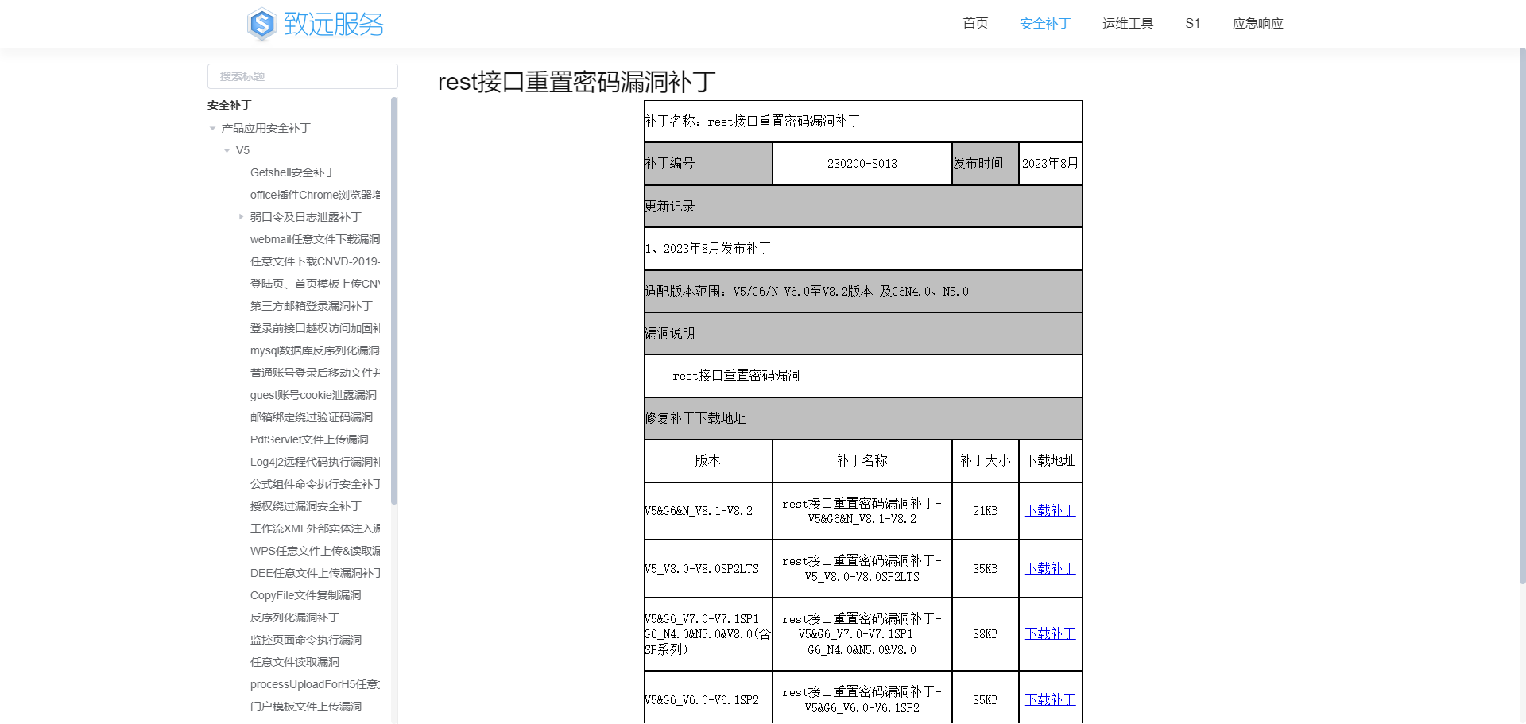Viewport: 1526px width, 724px height.
Task: Select CopyFile文件复制漏洞 in sidebar
Action: (x=304, y=595)
